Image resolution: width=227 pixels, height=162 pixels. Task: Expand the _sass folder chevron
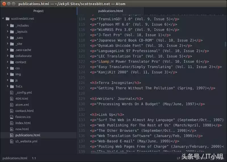8,37
